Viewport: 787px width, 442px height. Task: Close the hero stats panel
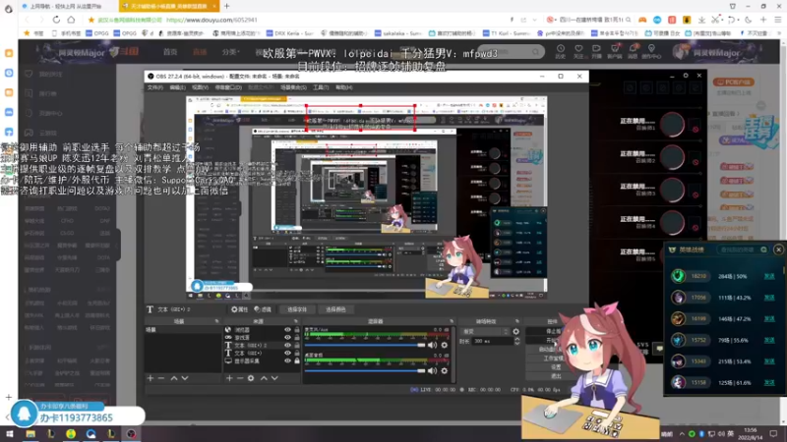pyautogui.click(x=778, y=249)
